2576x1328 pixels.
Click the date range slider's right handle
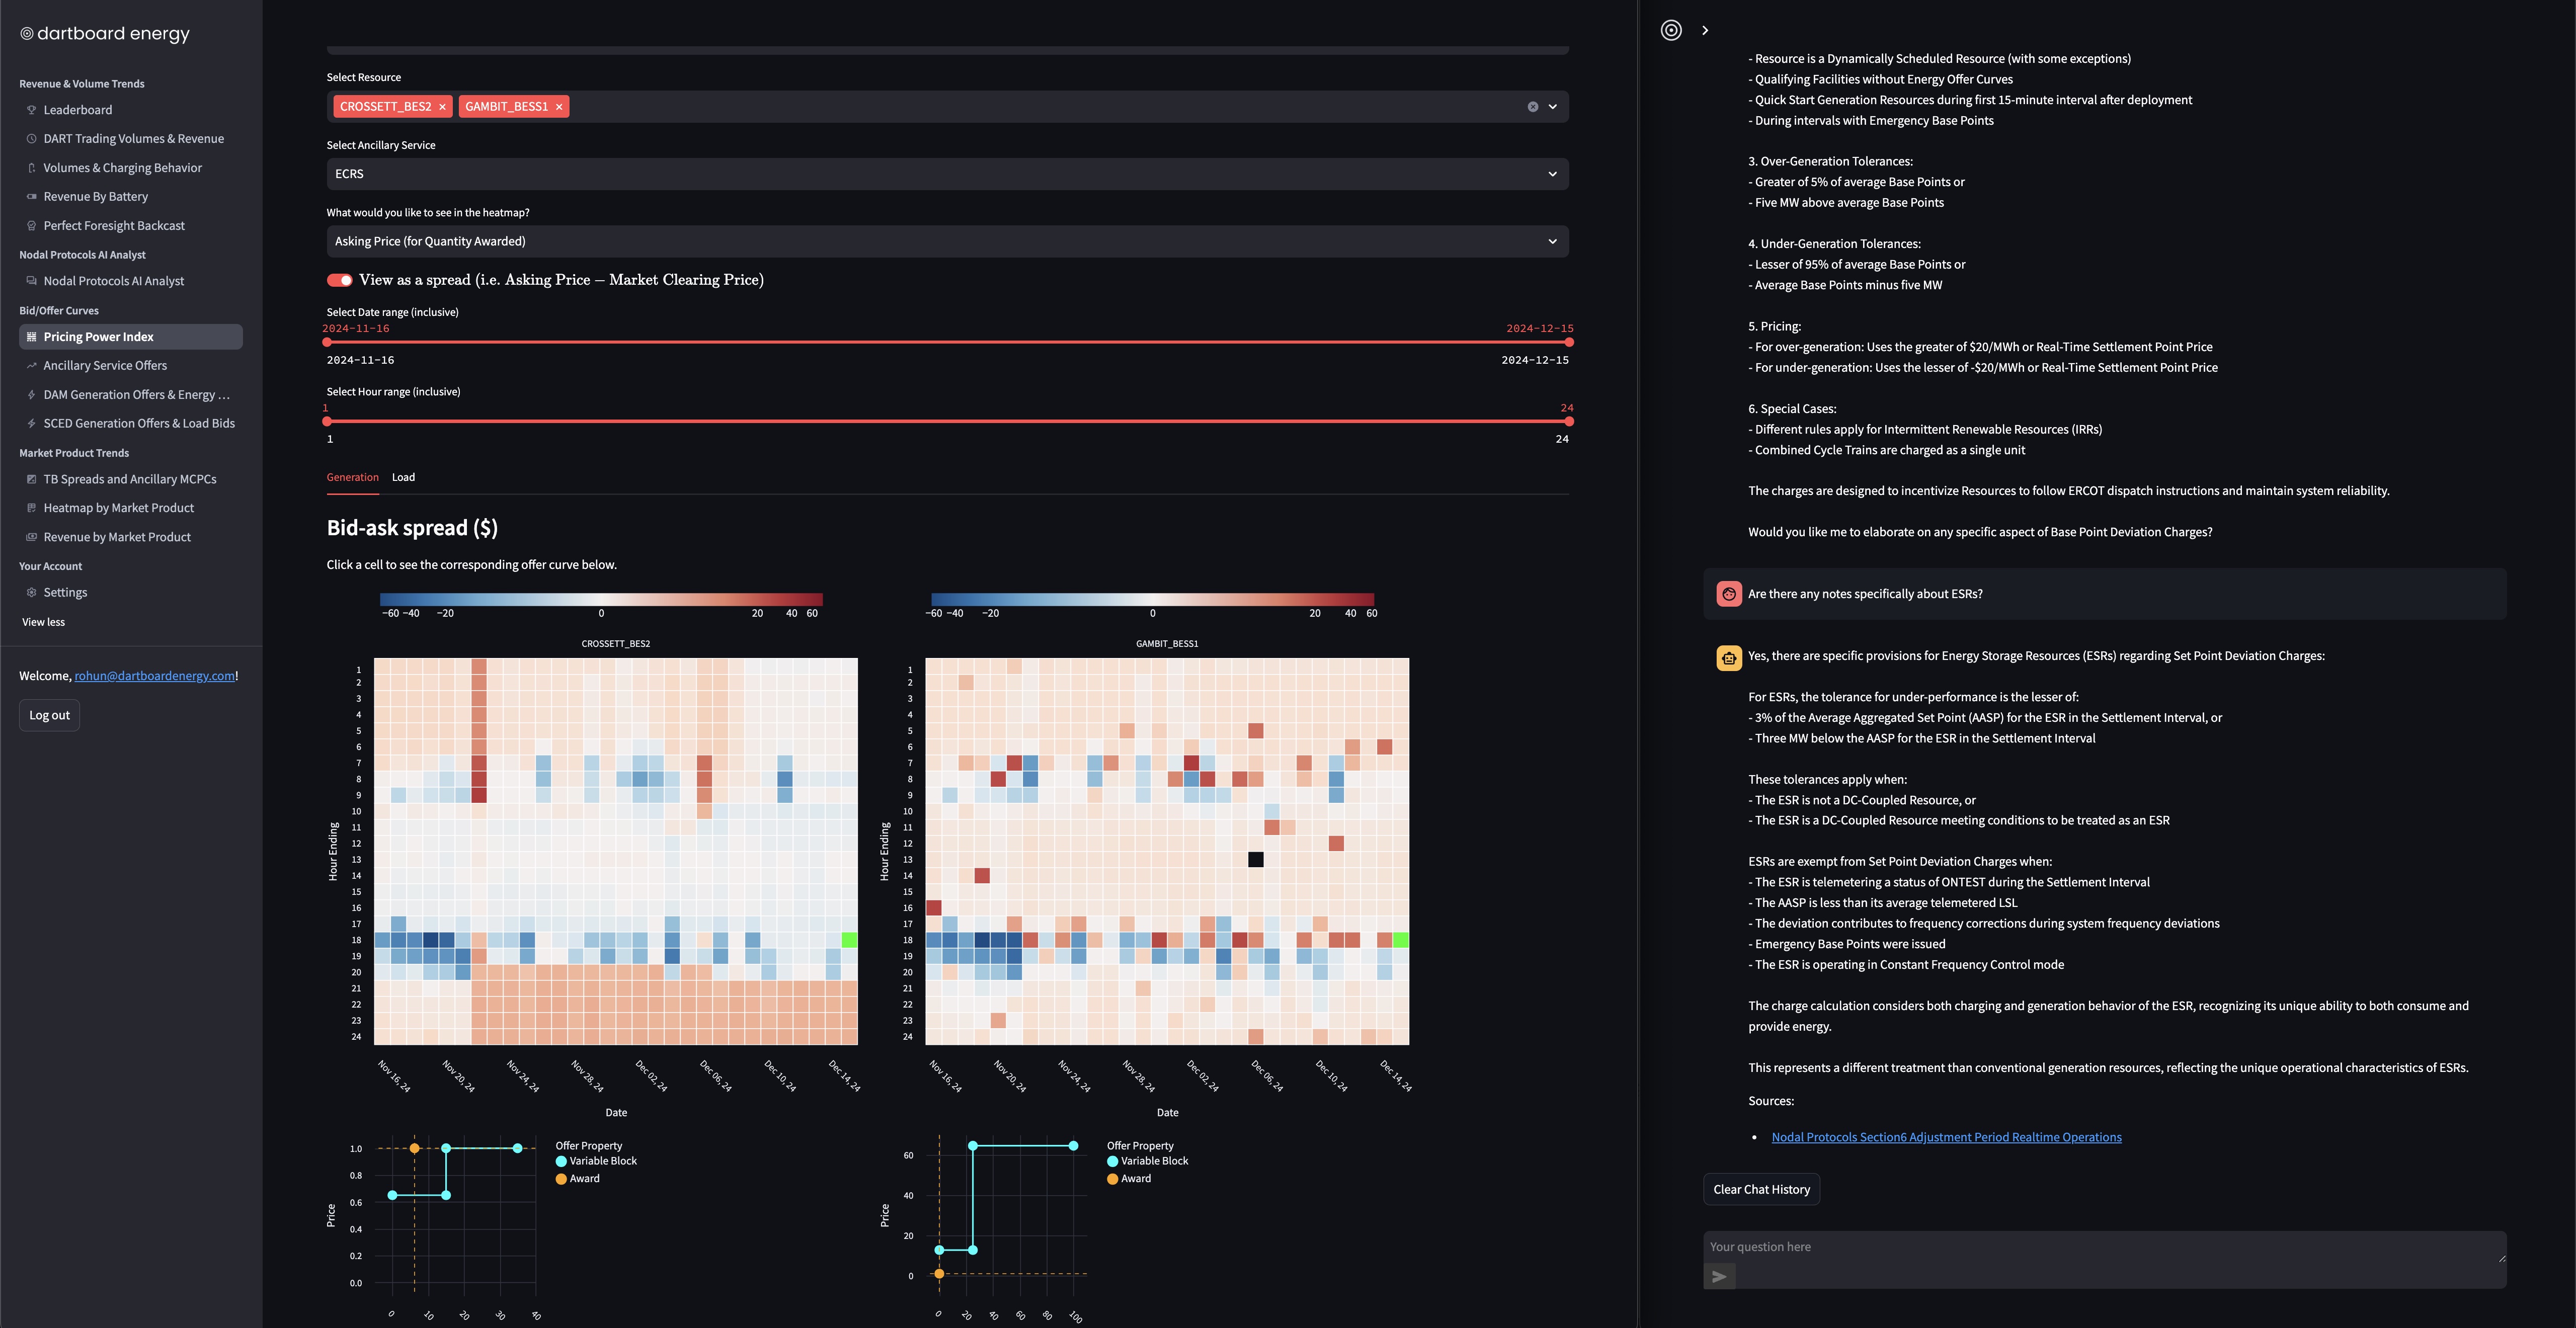click(1568, 342)
